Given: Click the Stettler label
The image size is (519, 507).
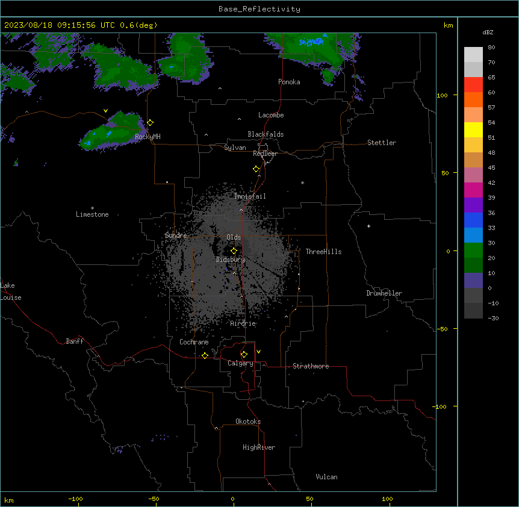Looking at the screenshot, I should 381,143.
